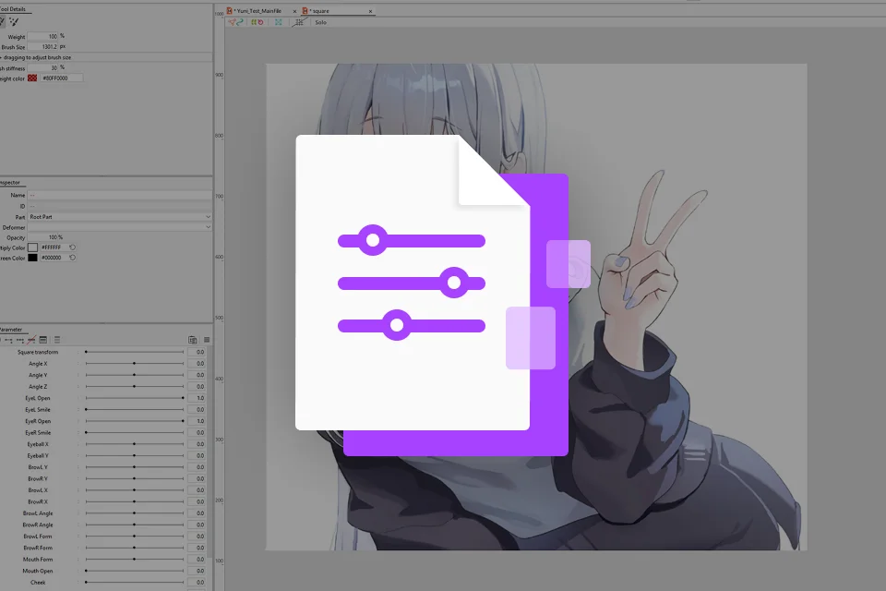The width and height of the screenshot is (886, 591).
Task: Click the brush stiffness field showing 30
Action: [43, 67]
